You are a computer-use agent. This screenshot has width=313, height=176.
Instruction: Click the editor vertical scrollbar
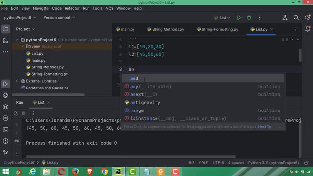tap(300, 55)
